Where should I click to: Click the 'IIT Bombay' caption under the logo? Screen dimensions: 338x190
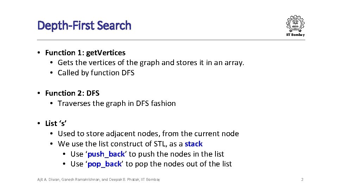pyautogui.click(x=295, y=35)
